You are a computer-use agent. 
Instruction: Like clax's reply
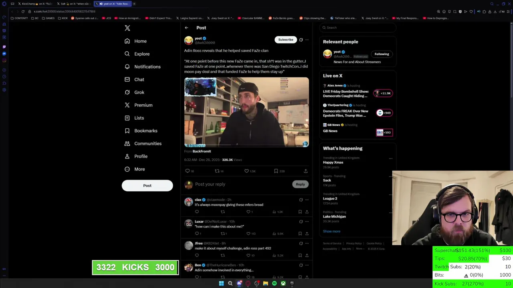[248, 212]
